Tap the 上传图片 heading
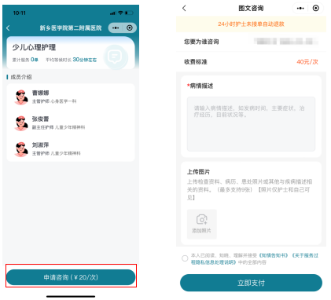This screenshot has height=300, width=331. tap(198, 172)
